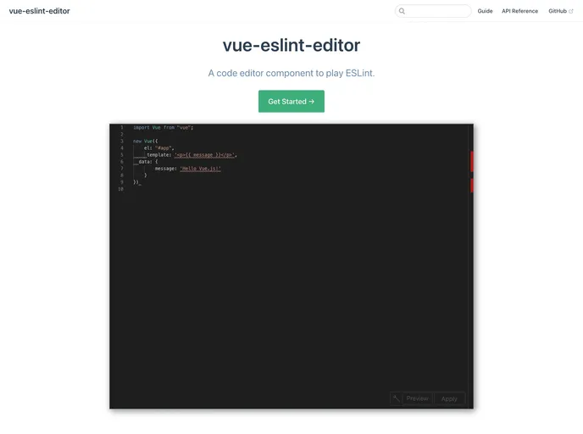Click the Preview button in the editor
The width and height of the screenshot is (583, 434).
pos(418,398)
